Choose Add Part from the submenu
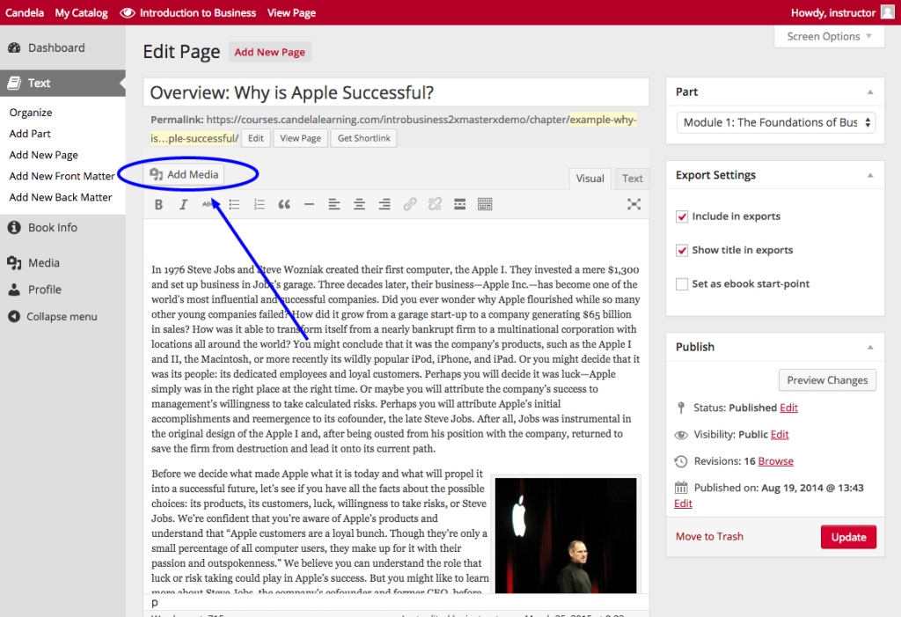The width and height of the screenshot is (901, 617). click(30, 134)
